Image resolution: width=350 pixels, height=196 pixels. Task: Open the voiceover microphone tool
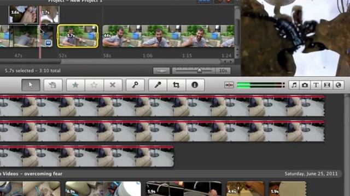pyautogui.click(x=158, y=85)
